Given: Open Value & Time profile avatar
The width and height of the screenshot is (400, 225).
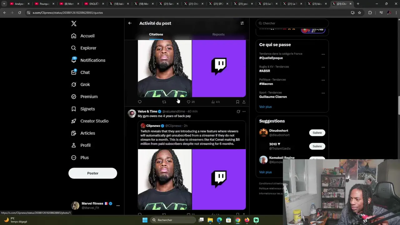Looking at the screenshot, I should [132, 113].
